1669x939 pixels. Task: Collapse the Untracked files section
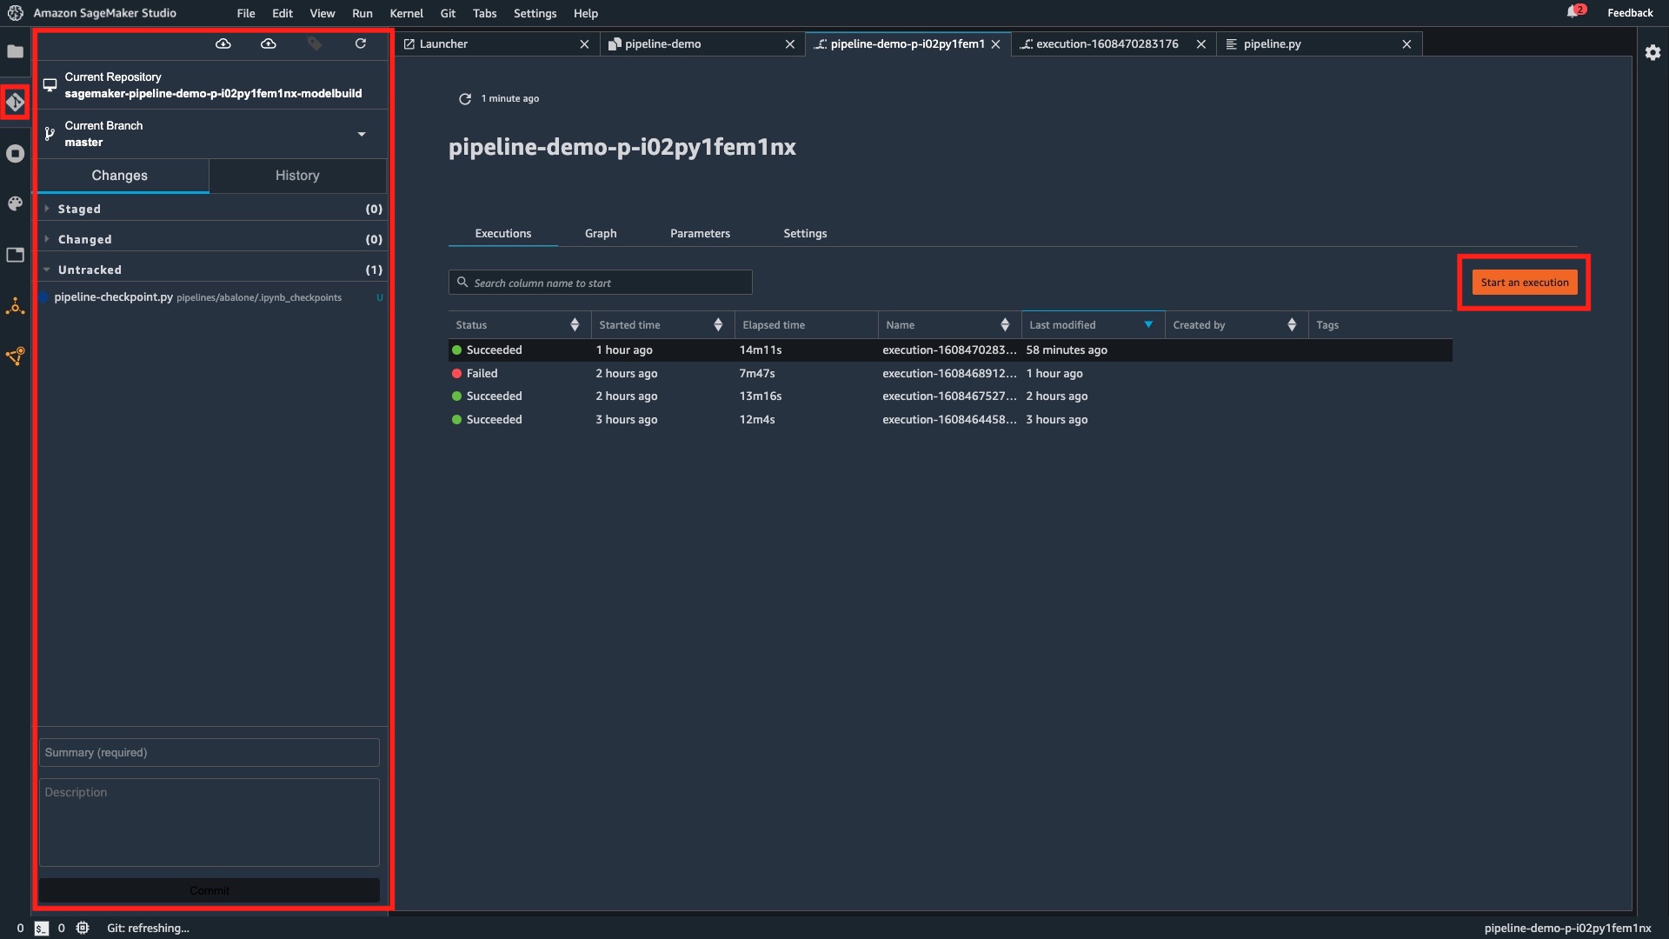tap(48, 270)
